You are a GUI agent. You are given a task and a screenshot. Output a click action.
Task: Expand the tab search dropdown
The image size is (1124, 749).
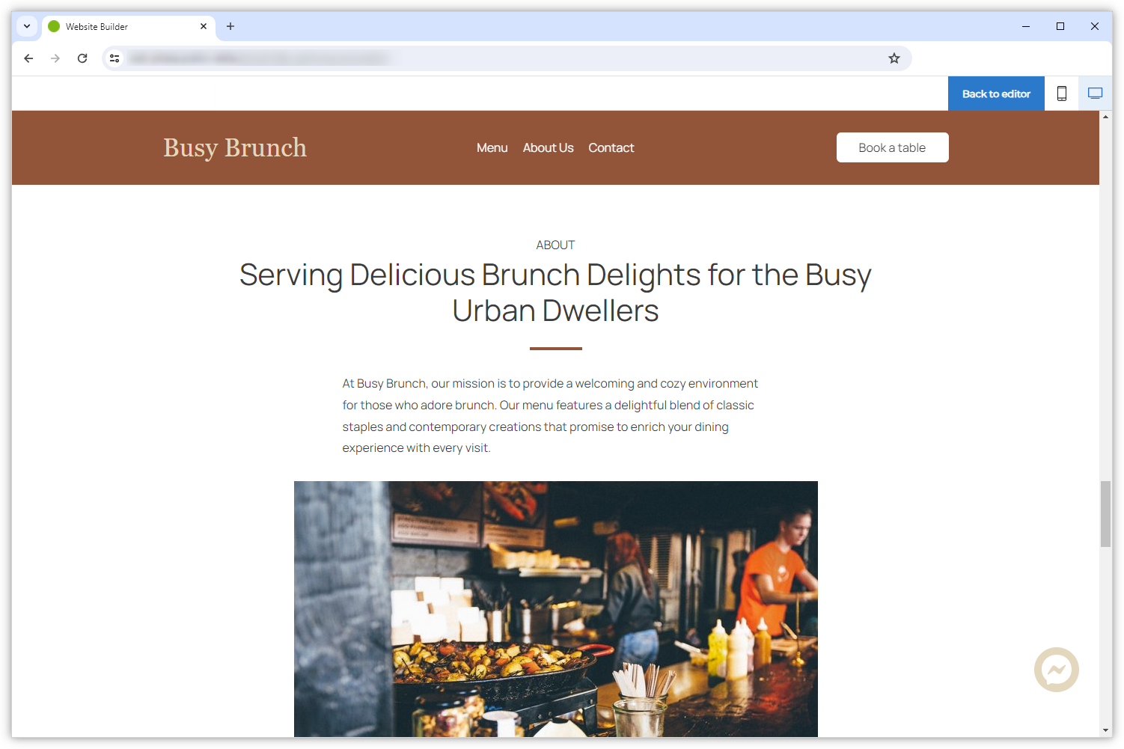[27, 26]
